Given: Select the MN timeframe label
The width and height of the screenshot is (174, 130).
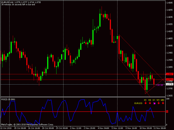Looking at the screenshot, I should click(162, 100).
